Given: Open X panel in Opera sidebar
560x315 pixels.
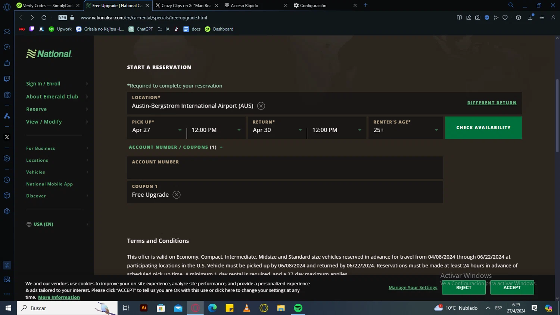Looking at the screenshot, I should 7,137.
